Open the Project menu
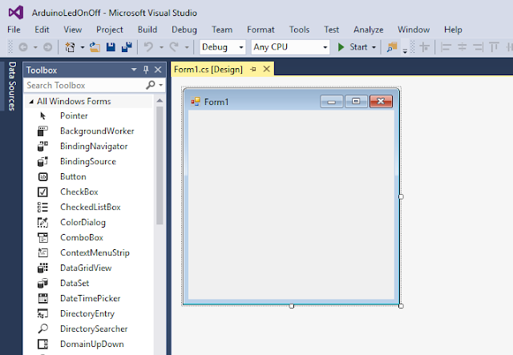Viewport: 513px width, 355px height. (110, 30)
